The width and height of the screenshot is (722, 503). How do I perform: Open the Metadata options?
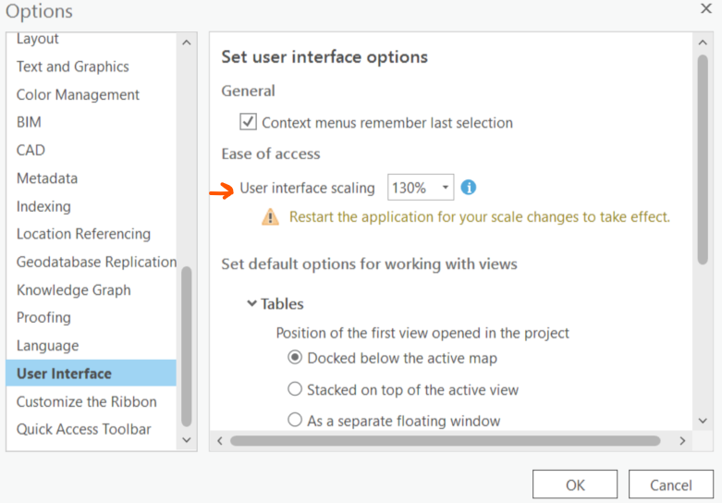point(47,178)
